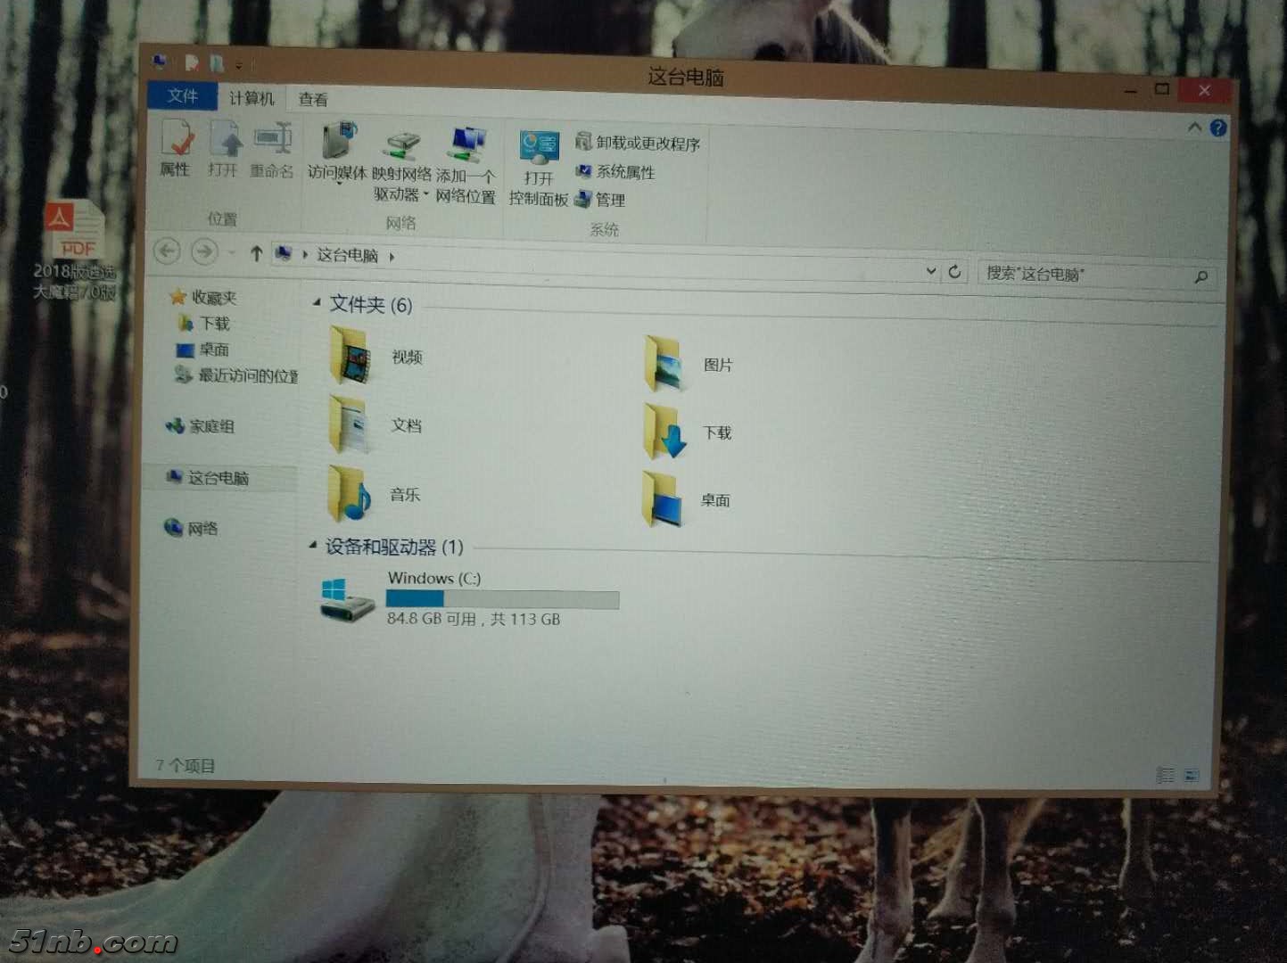Collapse the 文件夹 (6) section
Image resolution: width=1287 pixels, height=963 pixels.
pos(317,302)
